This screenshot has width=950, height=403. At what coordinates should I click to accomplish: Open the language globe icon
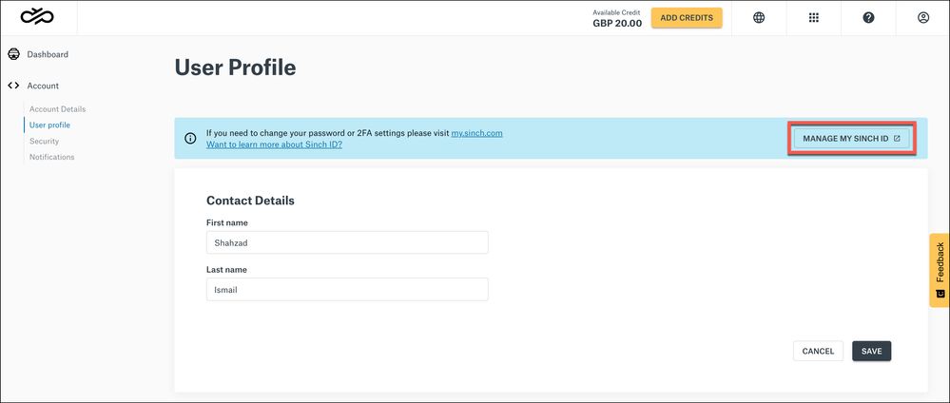click(759, 17)
